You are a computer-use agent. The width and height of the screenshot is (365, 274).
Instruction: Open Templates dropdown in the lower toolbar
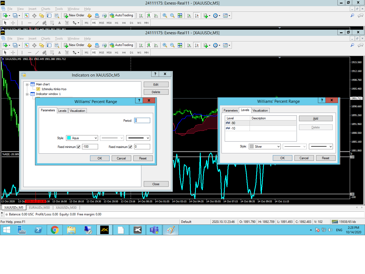pyautogui.click(x=227, y=45)
